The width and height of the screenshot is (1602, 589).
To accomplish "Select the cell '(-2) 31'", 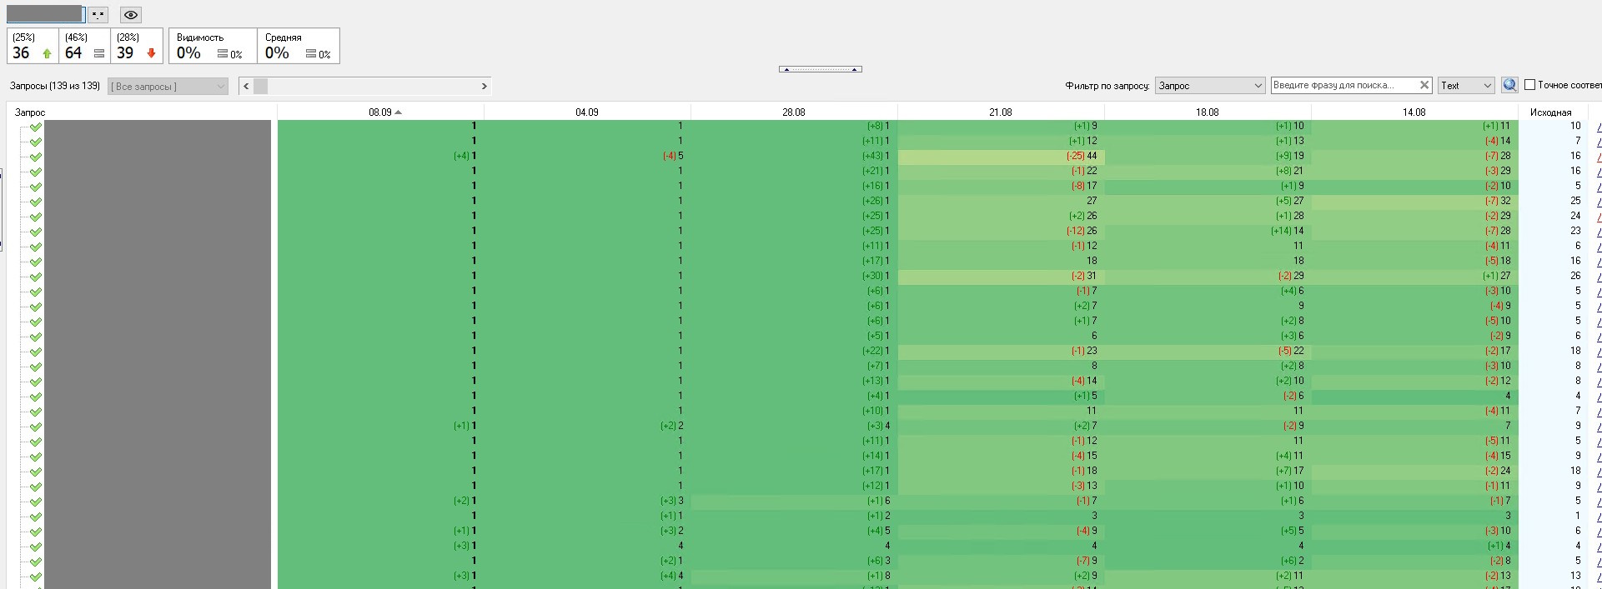I will pos(1001,276).
